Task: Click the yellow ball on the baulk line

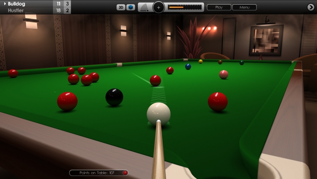Action: [x=200, y=61]
